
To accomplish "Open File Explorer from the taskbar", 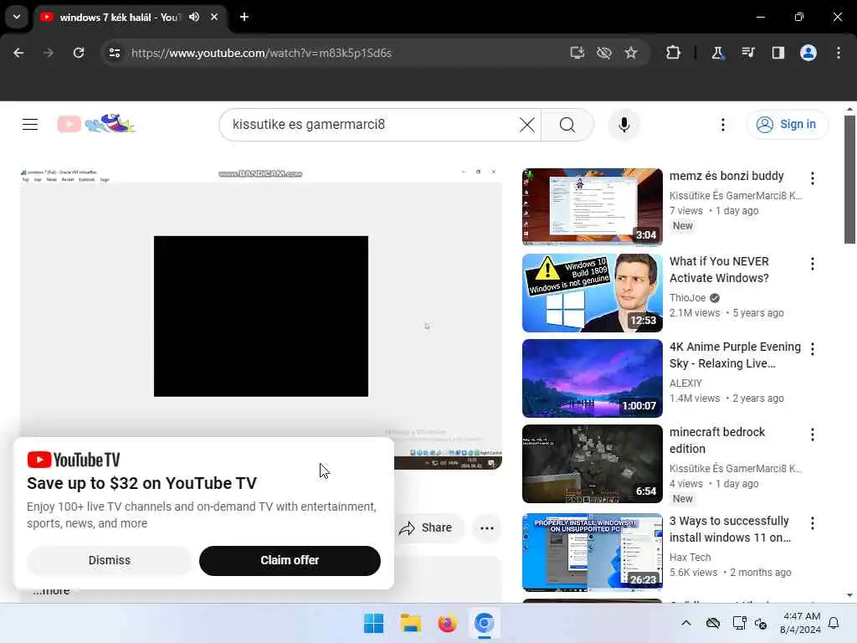I will click(410, 623).
